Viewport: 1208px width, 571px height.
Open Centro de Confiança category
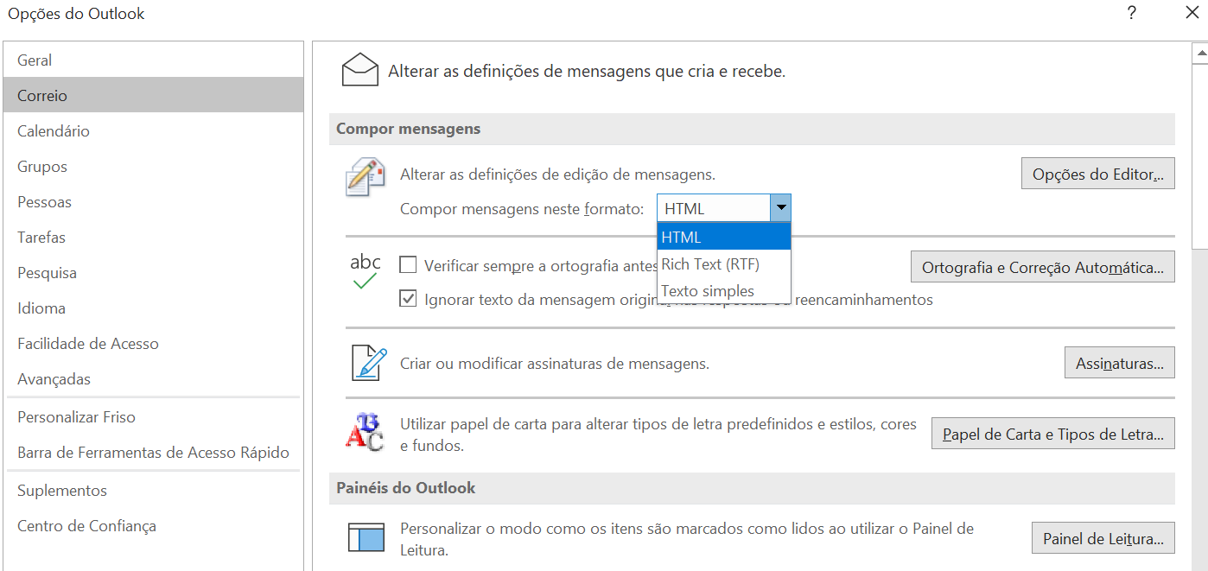(x=153, y=525)
